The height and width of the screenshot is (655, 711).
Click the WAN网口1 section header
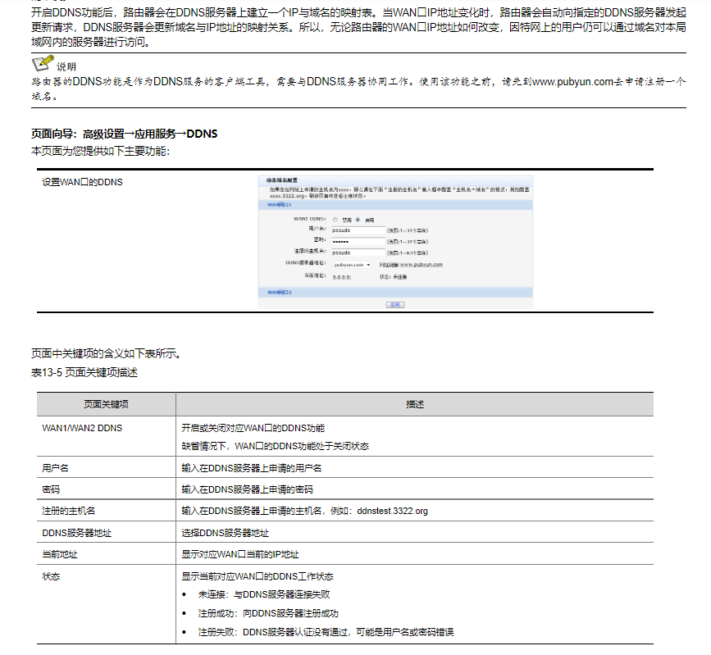395,205
